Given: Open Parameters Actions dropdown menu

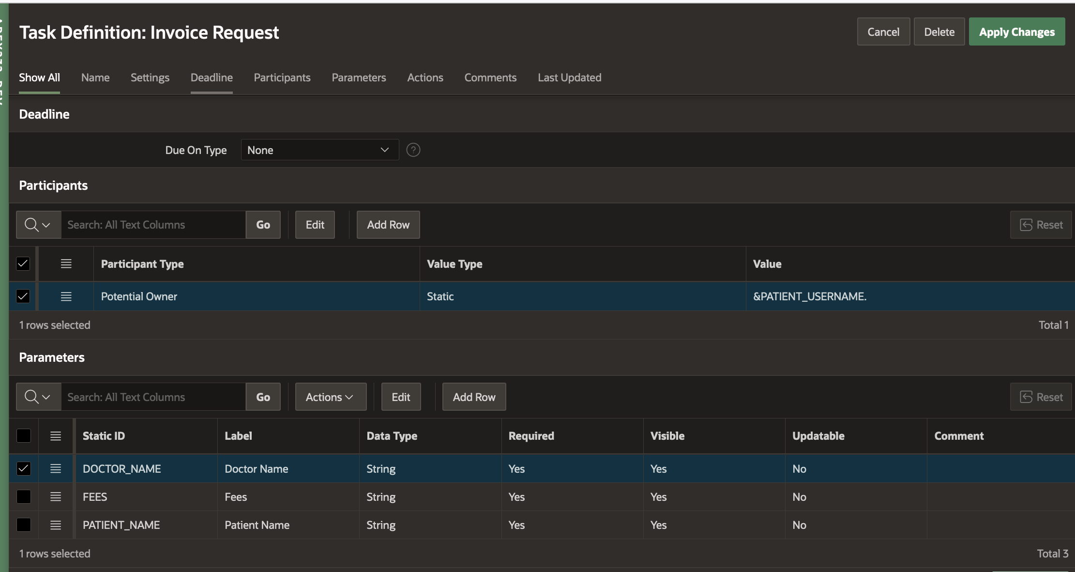Looking at the screenshot, I should (x=330, y=397).
